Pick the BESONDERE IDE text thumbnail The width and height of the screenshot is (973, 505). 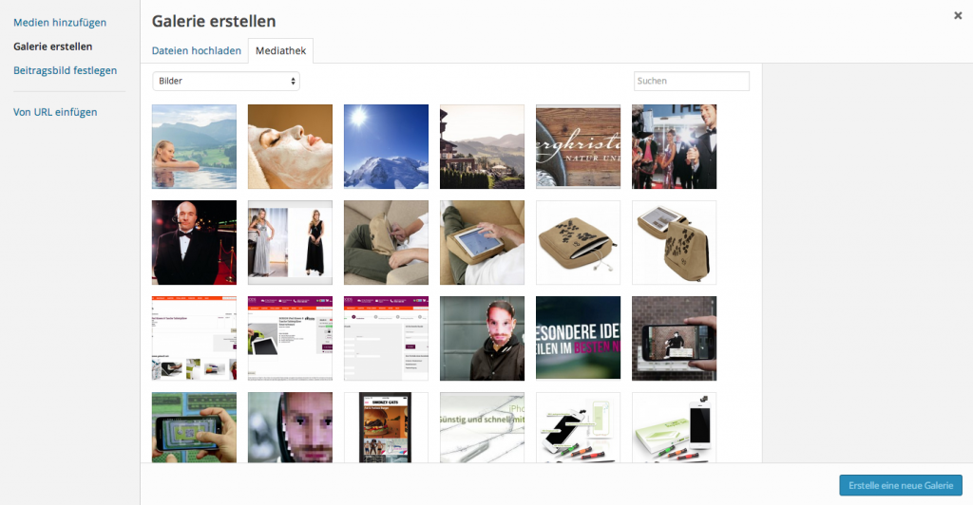point(579,338)
